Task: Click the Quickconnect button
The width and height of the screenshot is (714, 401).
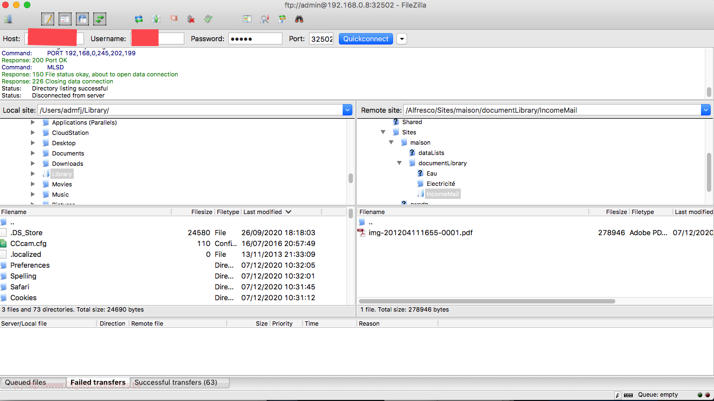Action: (366, 38)
